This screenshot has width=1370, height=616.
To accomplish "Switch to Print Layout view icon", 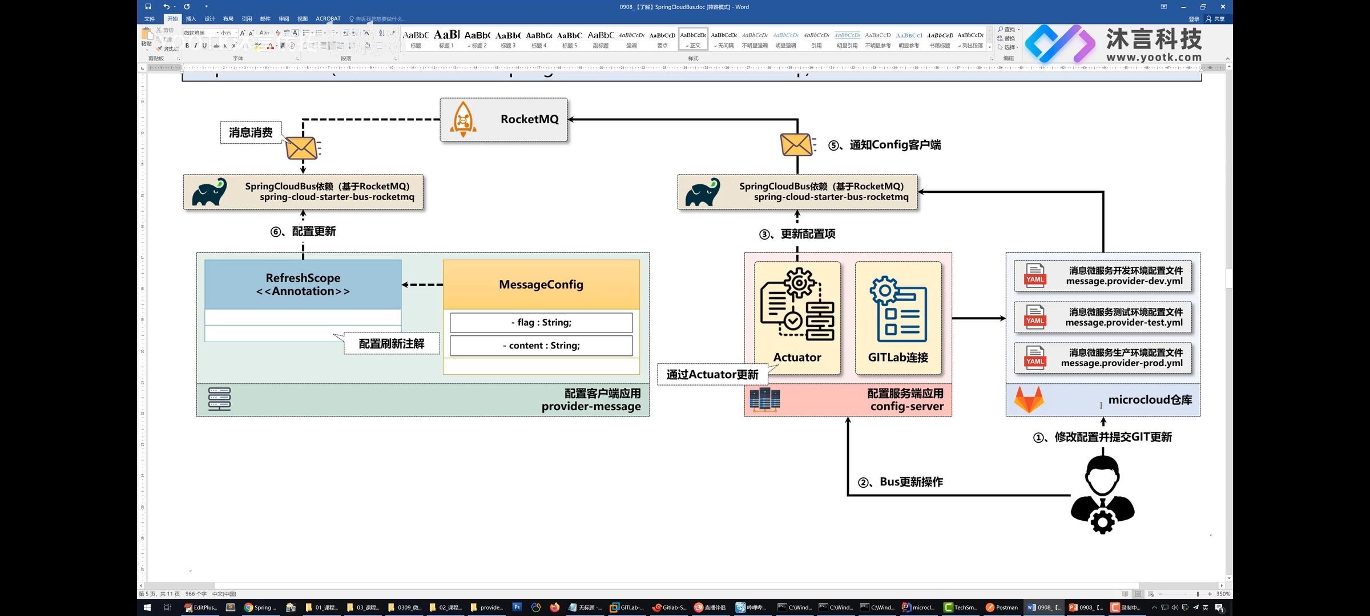I will click(x=1138, y=594).
